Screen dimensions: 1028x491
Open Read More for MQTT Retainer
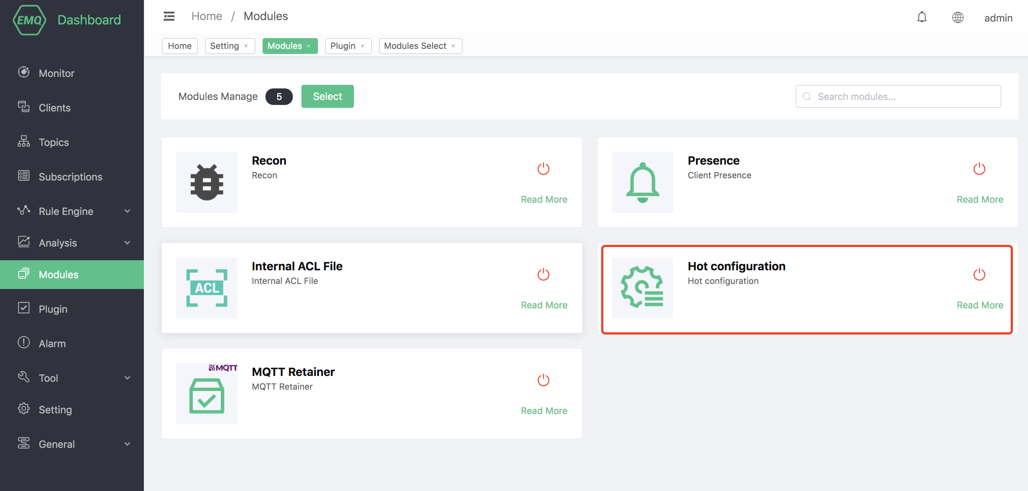(x=544, y=411)
